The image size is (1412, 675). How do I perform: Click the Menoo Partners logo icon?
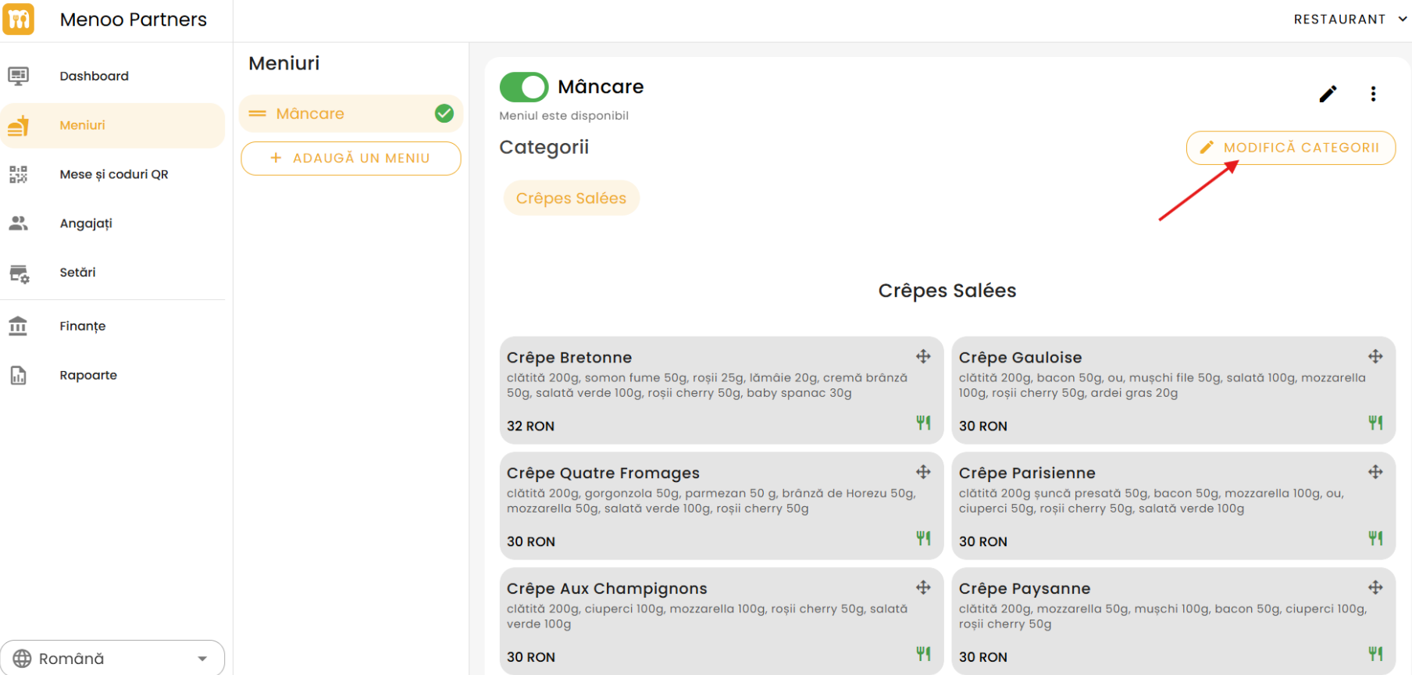pos(19,19)
